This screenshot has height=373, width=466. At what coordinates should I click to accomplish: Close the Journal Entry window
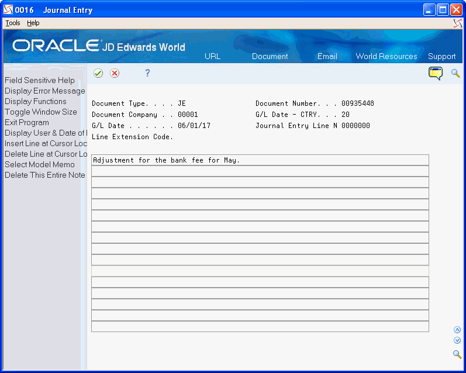[x=456, y=10]
